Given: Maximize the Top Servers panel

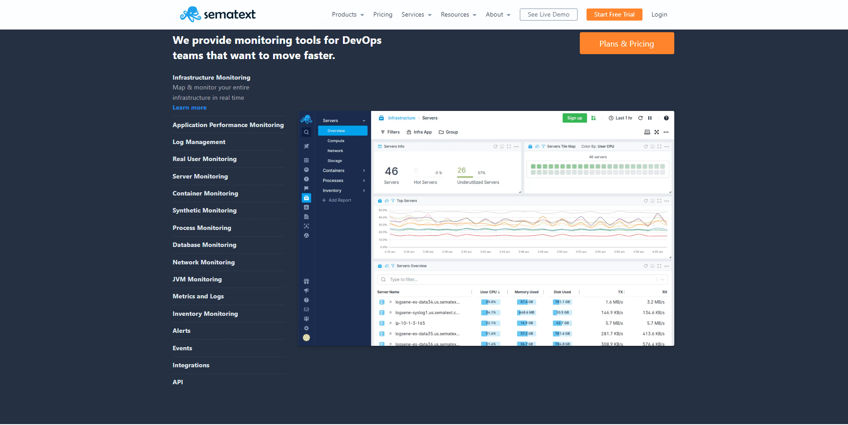Looking at the screenshot, I should (x=659, y=201).
